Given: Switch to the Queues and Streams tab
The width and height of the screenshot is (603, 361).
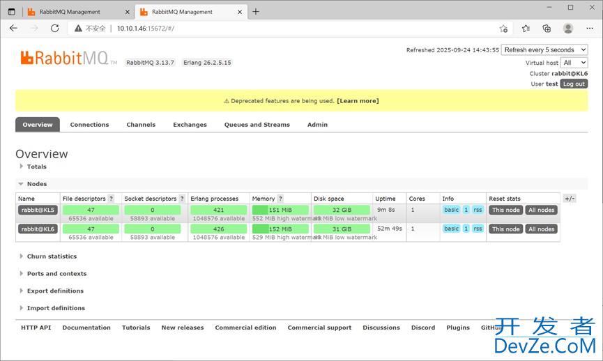Looking at the screenshot, I should coord(257,125).
